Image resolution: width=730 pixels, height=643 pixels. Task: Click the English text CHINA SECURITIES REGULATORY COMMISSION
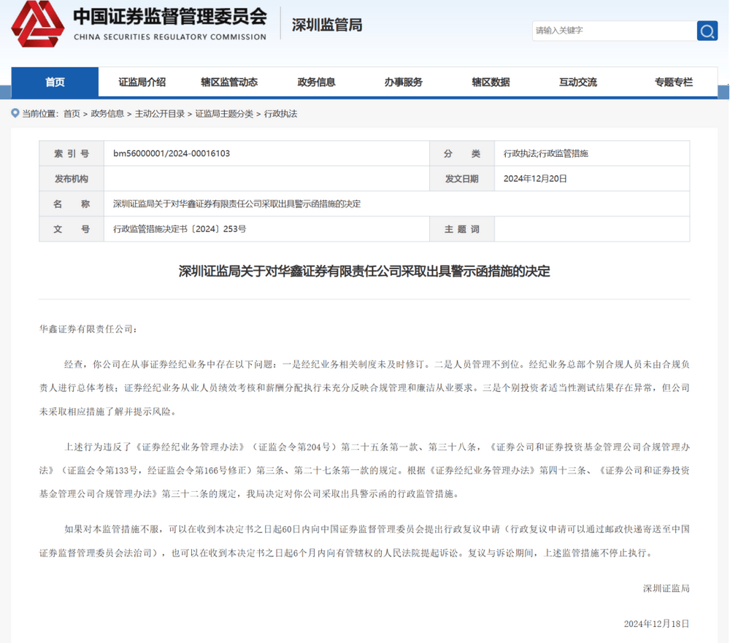click(x=170, y=36)
